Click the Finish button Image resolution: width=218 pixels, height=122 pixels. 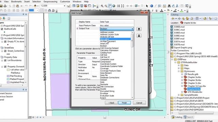coord(124,103)
